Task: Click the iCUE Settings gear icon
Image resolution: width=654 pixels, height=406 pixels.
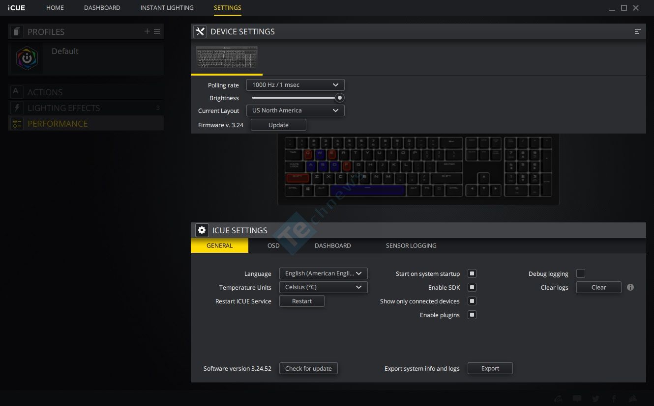Action: [202, 230]
